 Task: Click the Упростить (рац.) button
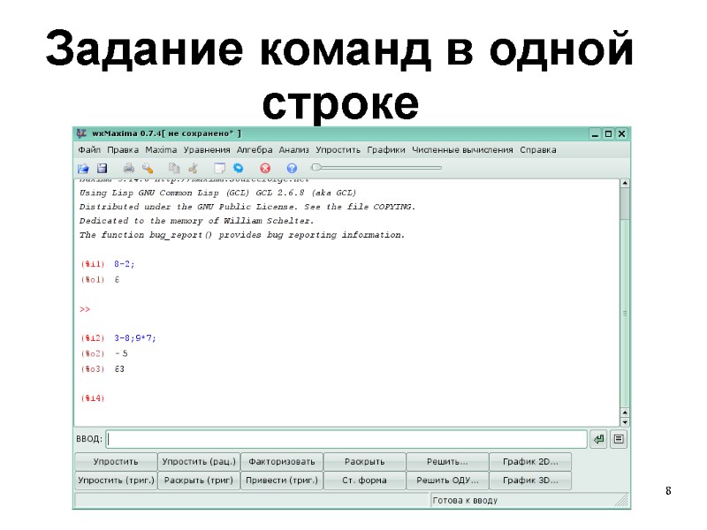[x=199, y=461]
